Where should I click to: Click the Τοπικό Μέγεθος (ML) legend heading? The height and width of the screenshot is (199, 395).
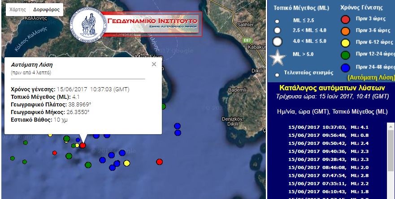301,8
